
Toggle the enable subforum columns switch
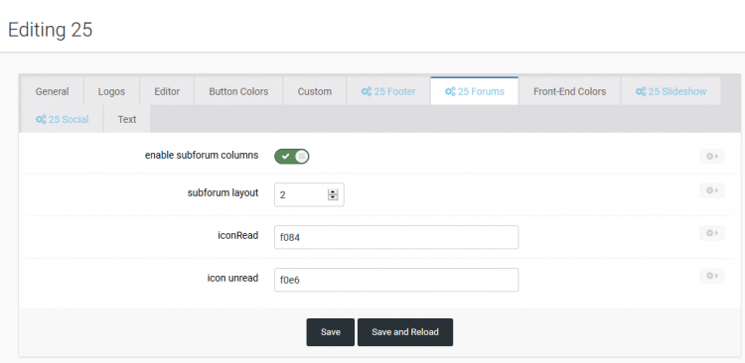[x=292, y=156]
